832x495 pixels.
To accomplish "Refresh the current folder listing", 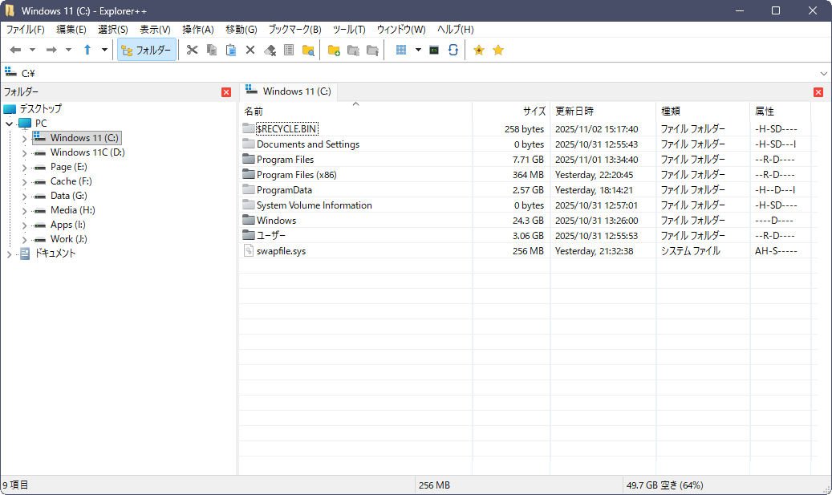I will coord(453,50).
